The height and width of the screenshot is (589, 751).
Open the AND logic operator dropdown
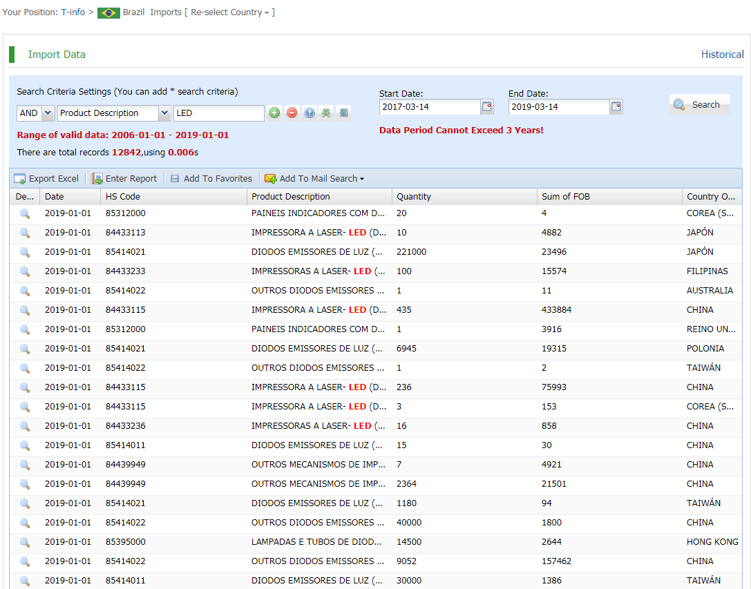(x=48, y=113)
